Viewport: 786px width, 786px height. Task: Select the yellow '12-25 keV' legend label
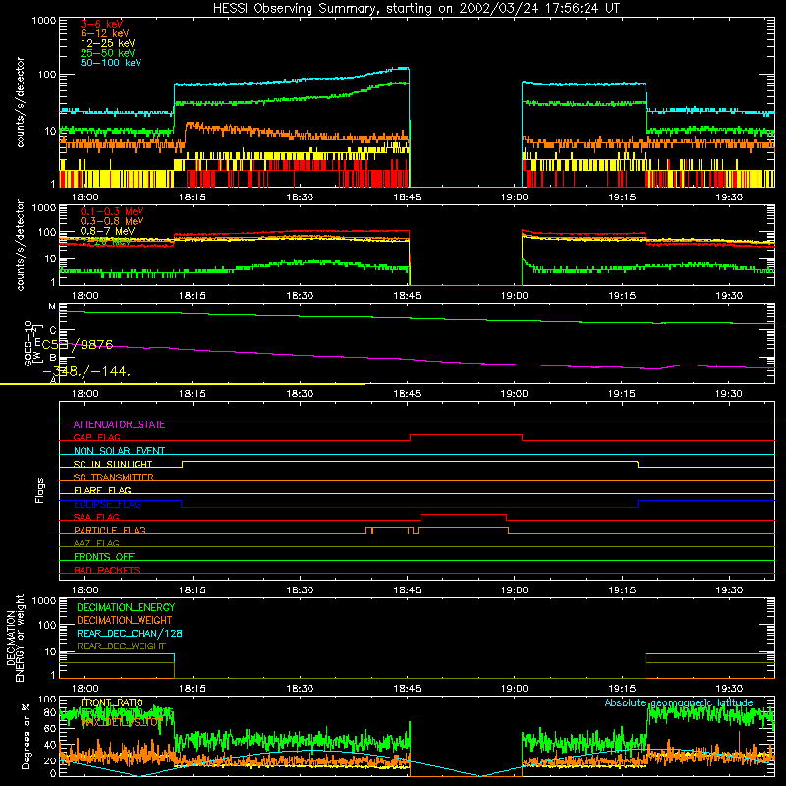click(x=107, y=43)
